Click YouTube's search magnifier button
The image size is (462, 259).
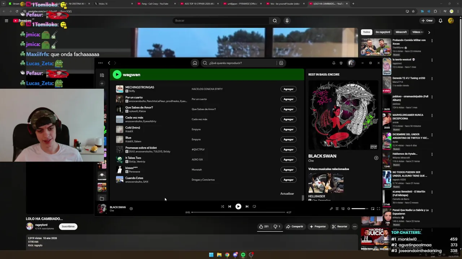275,21
